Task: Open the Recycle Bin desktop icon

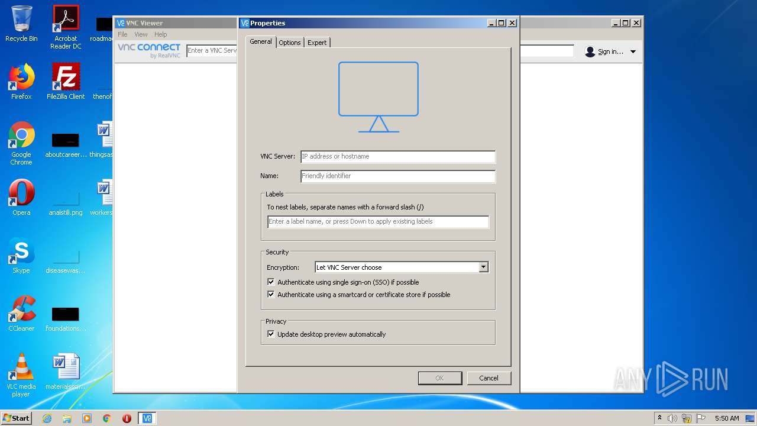Action: pos(21,24)
